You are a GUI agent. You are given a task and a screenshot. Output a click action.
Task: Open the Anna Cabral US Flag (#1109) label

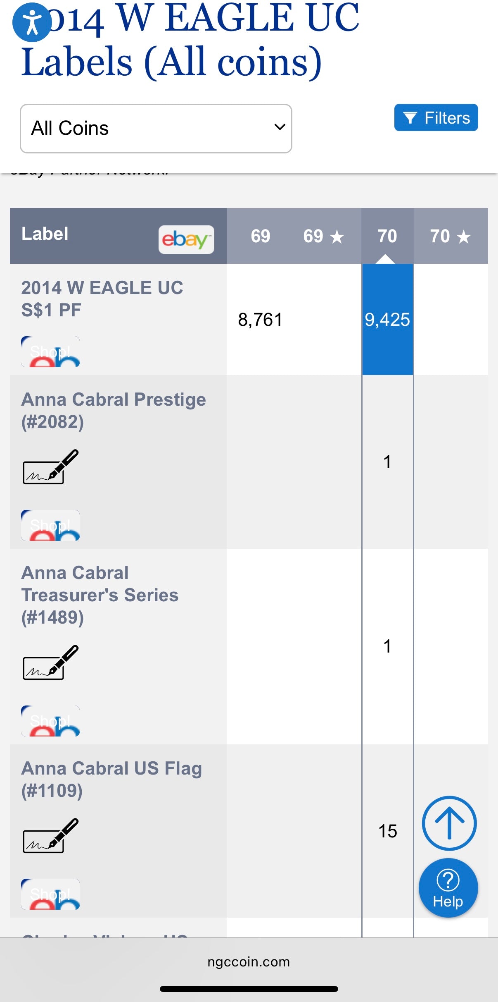(x=111, y=779)
